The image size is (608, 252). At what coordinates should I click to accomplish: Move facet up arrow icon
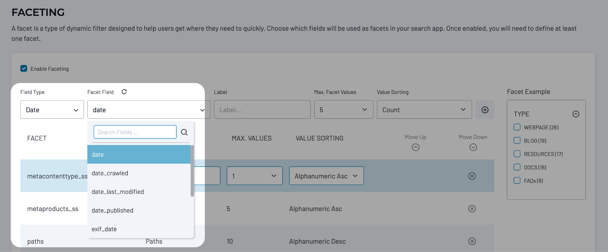[x=416, y=147]
